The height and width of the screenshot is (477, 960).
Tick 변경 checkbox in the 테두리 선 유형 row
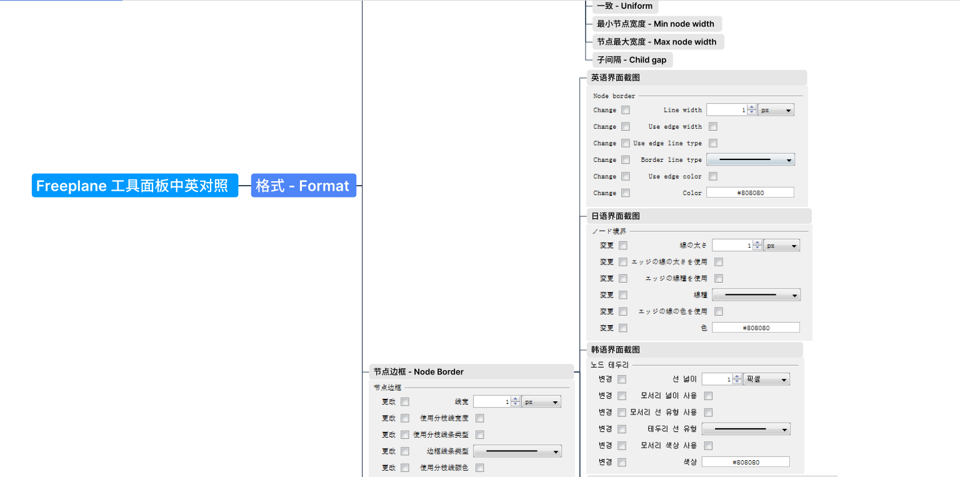coord(622,429)
